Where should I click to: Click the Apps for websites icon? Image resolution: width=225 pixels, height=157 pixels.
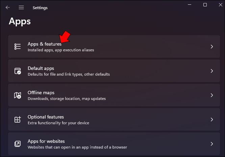18,144
